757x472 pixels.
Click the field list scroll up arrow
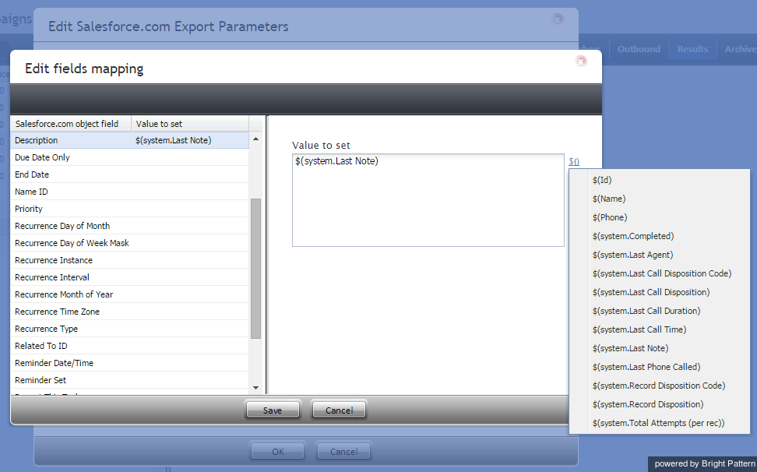coord(256,139)
